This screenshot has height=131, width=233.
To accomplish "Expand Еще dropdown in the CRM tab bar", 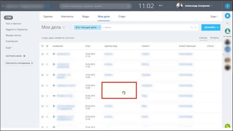I will point(214,16).
